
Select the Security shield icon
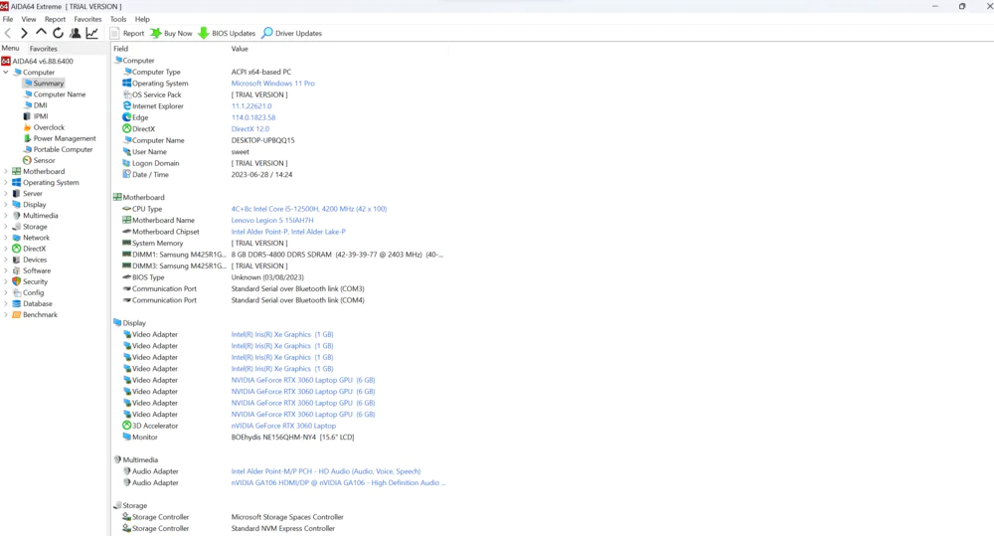coord(17,281)
